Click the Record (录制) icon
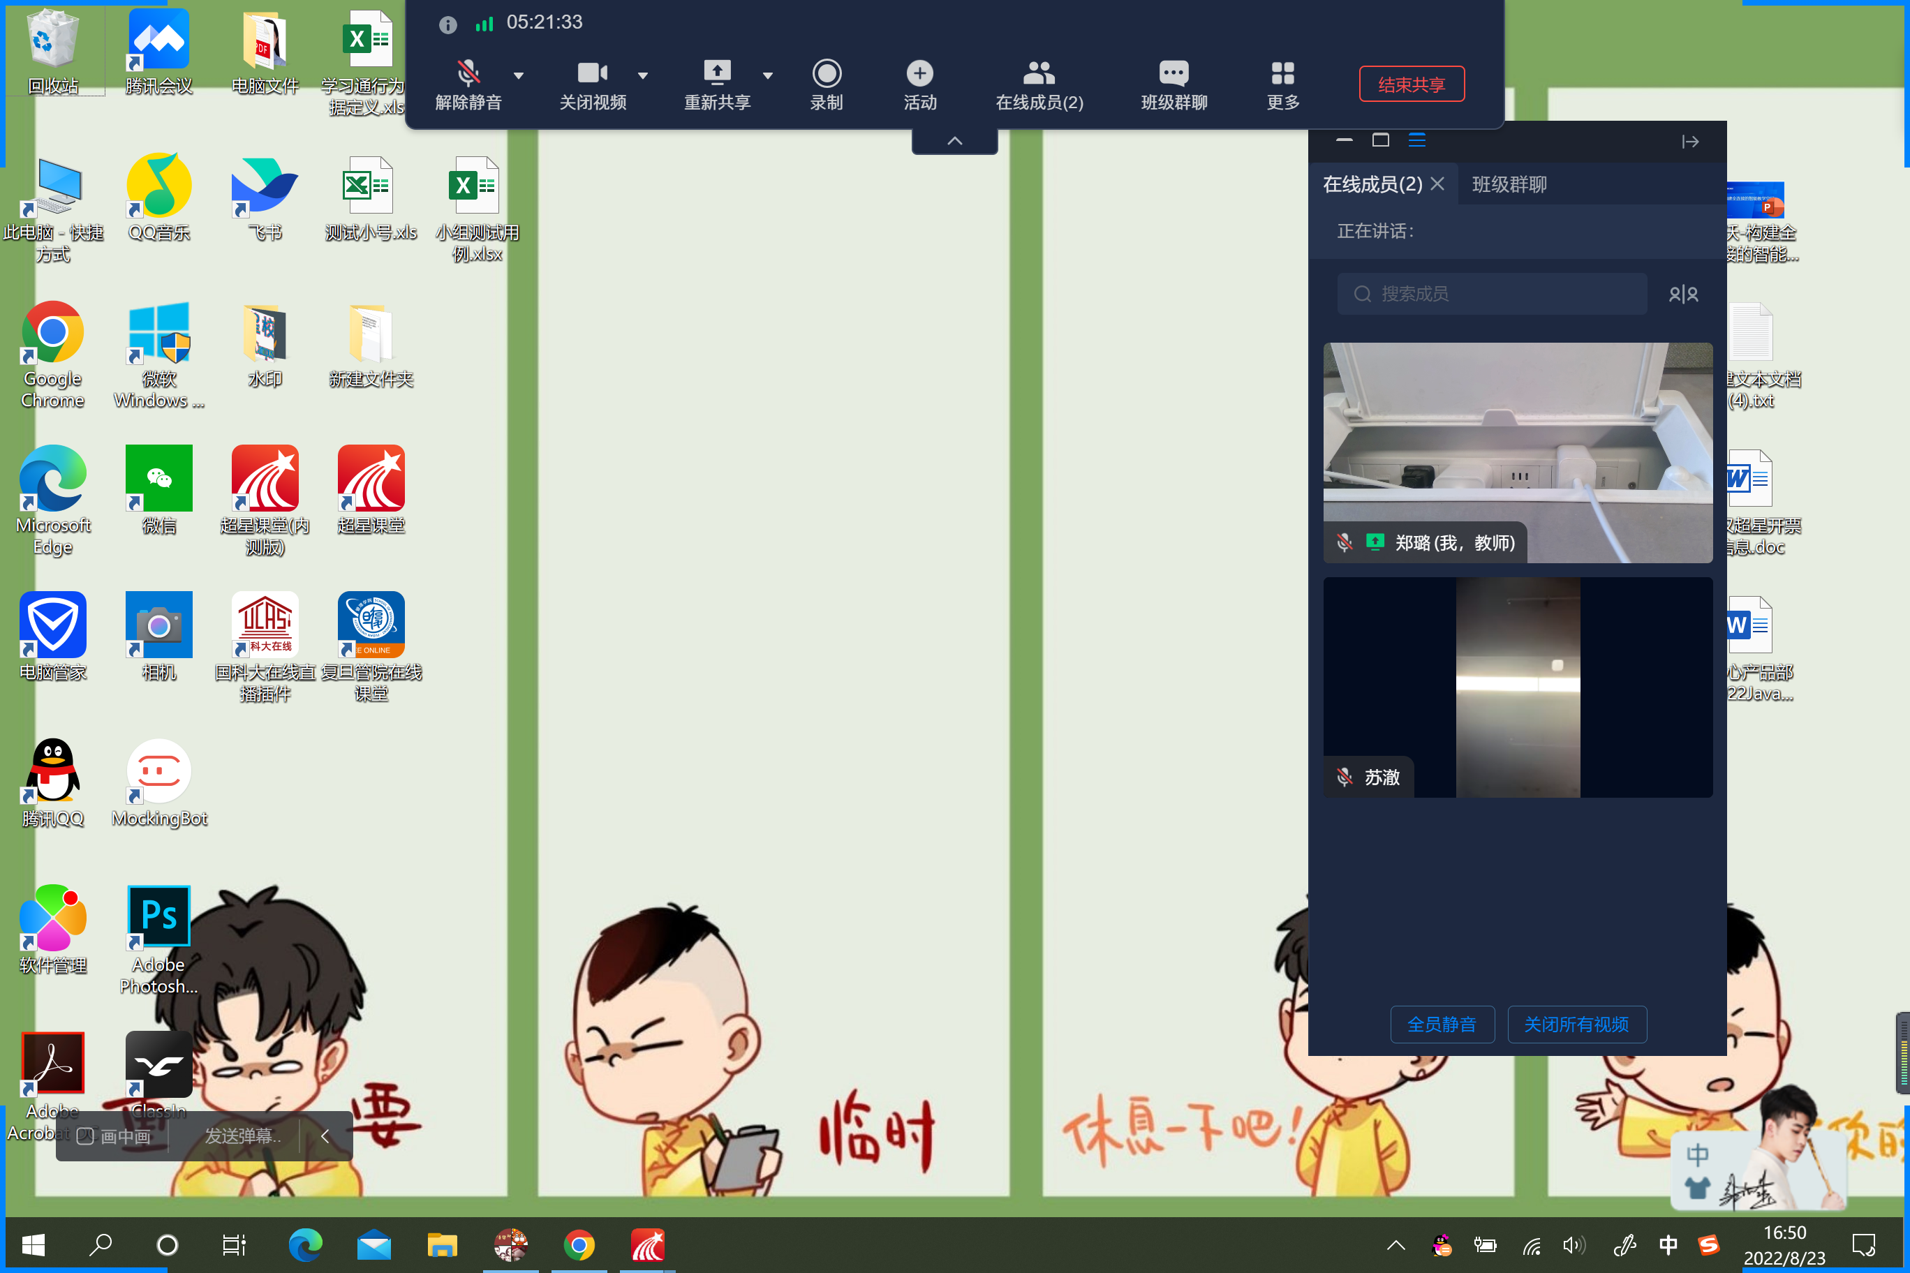The width and height of the screenshot is (1910, 1273). 826,74
